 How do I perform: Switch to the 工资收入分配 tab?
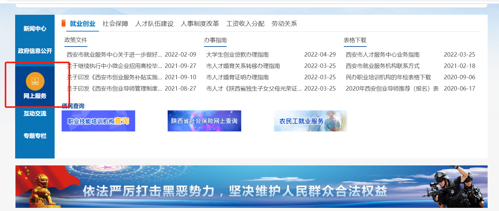click(x=245, y=24)
